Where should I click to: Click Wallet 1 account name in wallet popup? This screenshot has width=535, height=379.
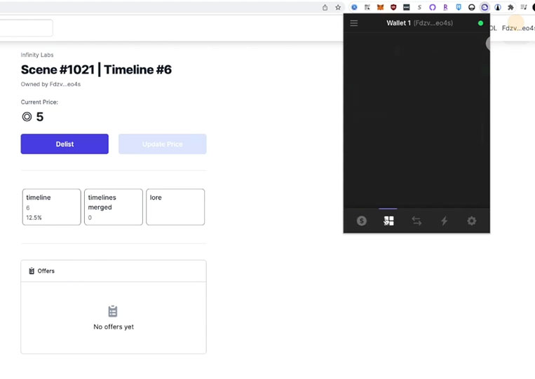click(x=398, y=23)
